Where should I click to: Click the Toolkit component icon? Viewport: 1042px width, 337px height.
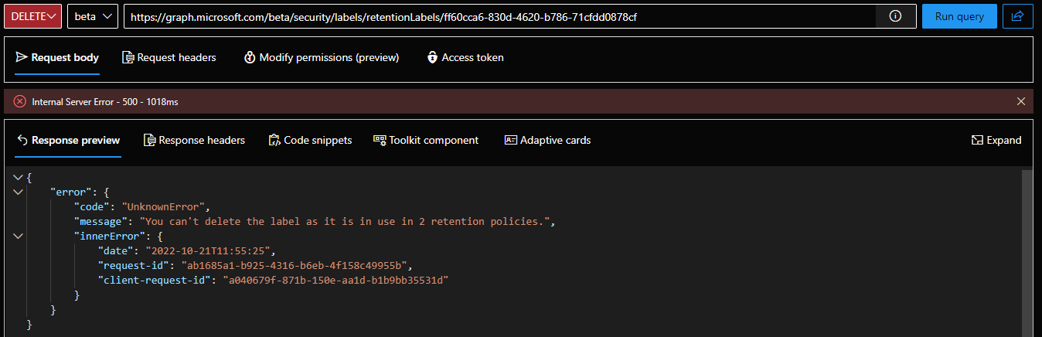[x=380, y=140]
